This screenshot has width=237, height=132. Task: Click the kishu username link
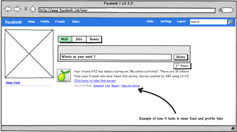(x=150, y=21)
